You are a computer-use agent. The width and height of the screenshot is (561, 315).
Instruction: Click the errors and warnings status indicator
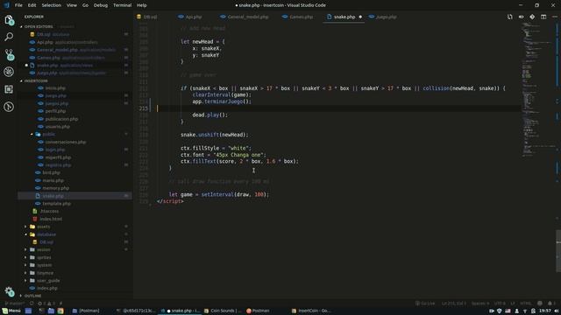[x=46, y=304]
